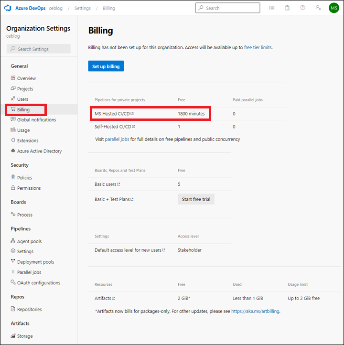Viewport: 344px width, 345px height.
Task: Focus the top Search box
Action: [x=227, y=8]
